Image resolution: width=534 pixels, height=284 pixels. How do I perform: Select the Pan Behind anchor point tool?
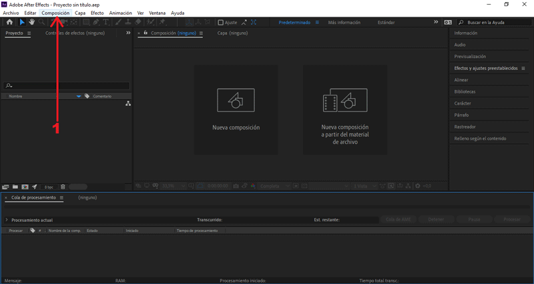click(x=73, y=22)
